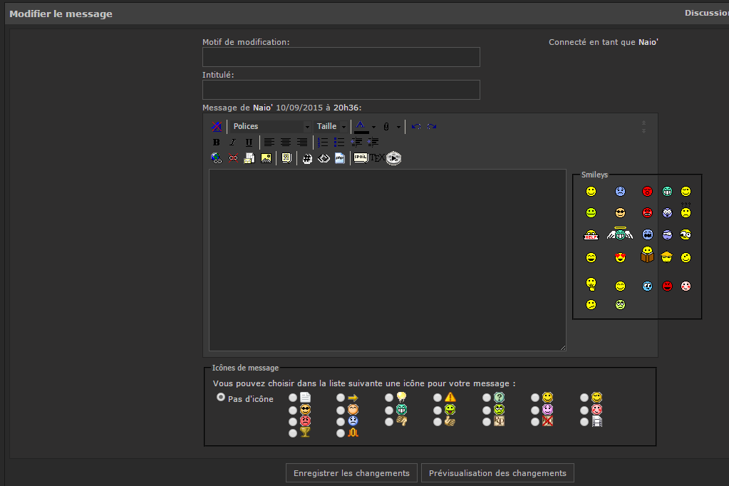This screenshot has width=729, height=486.
Task: Insert an email link
Action: 249,159
